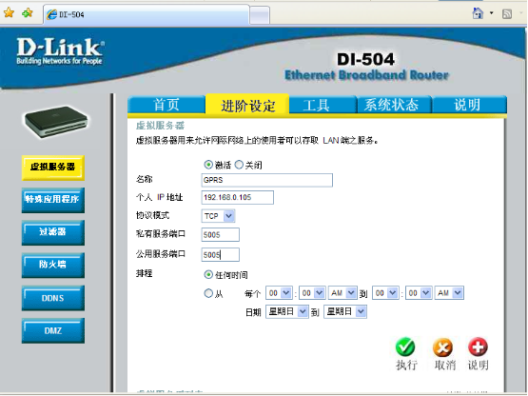
Task: Open the start hour dropdown
Action: tap(279, 293)
